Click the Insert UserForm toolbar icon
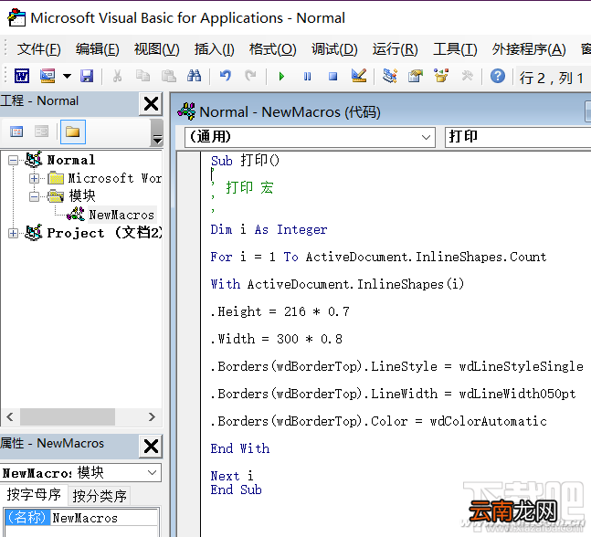This screenshot has width=591, height=537. click(x=47, y=76)
